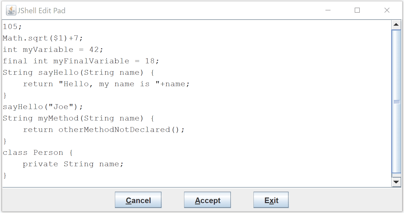The image size is (404, 213).
Task: Place cursor in line "105;"
Action: [x=12, y=27]
